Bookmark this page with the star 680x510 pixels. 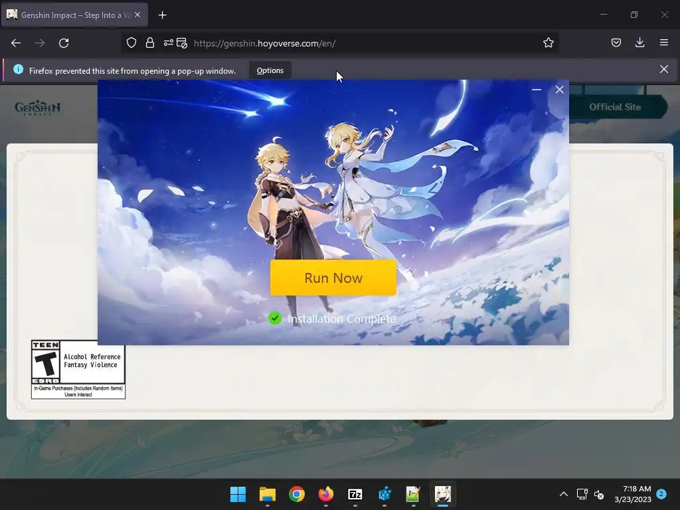tap(548, 43)
